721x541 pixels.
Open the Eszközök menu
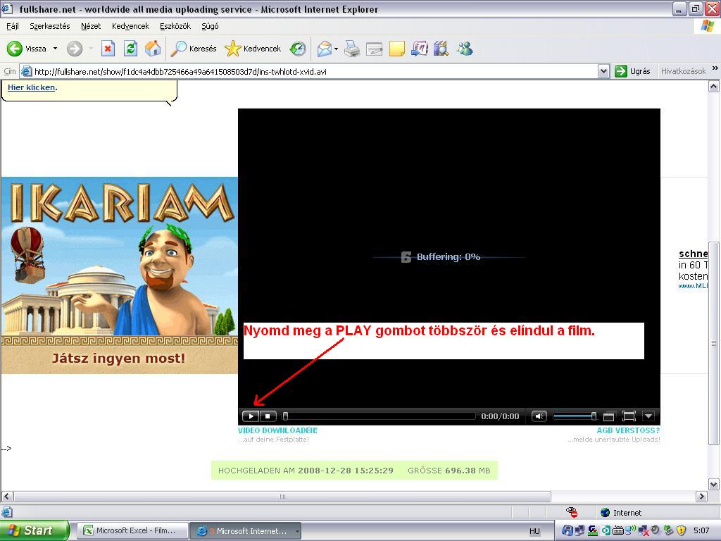[x=175, y=26]
